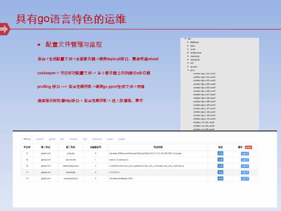
Task: Select the 360tray tab
Action: tap(27, 139)
